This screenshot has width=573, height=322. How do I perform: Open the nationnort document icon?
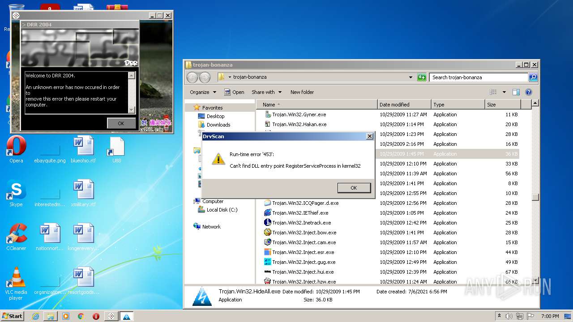pos(50,237)
